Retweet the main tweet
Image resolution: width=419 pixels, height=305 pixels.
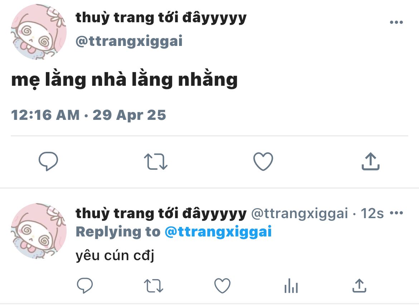155,161
